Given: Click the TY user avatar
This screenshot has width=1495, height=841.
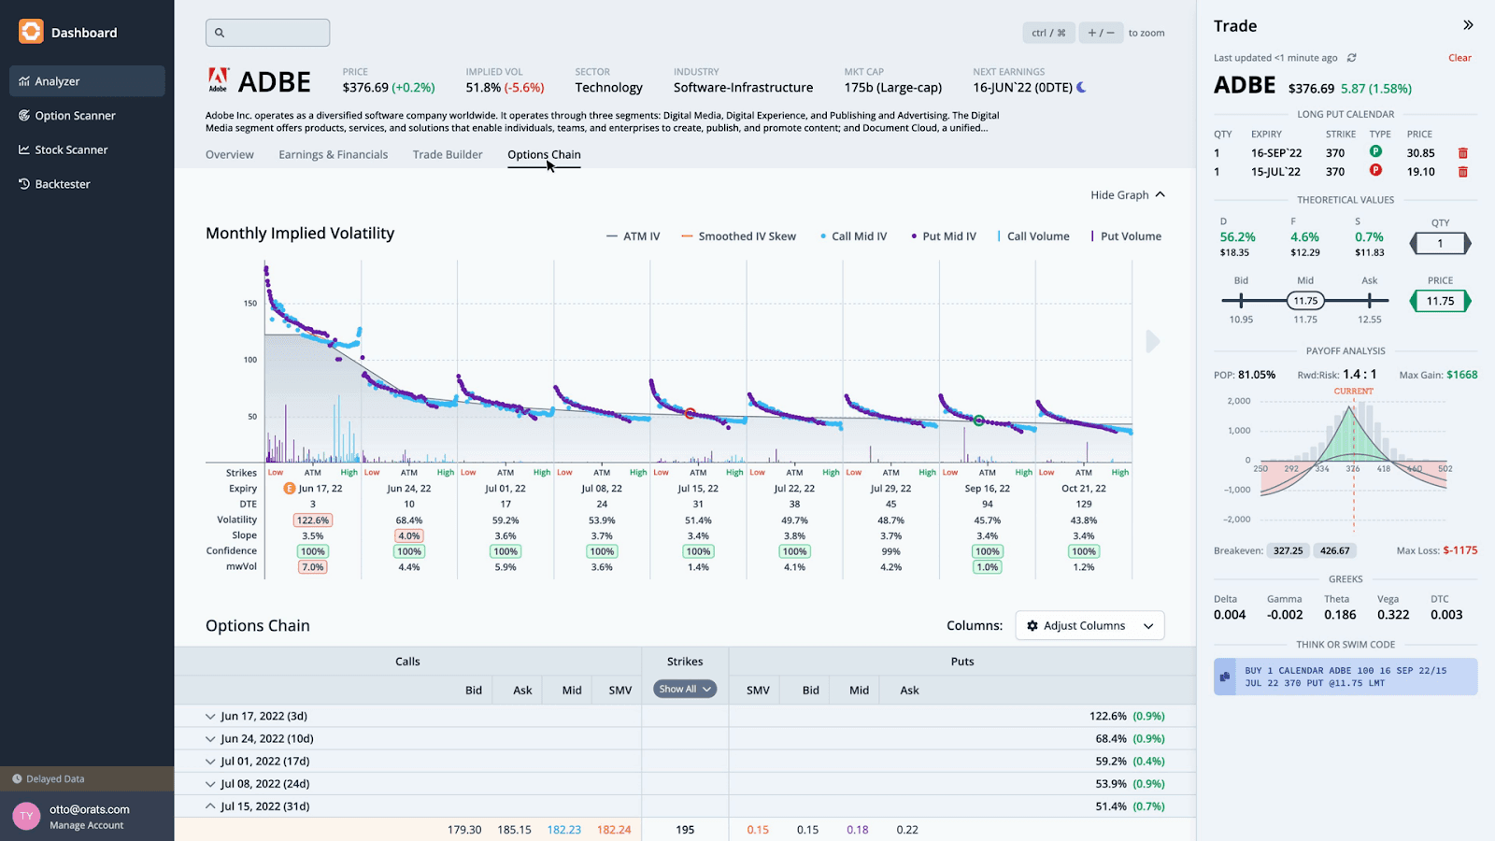Looking at the screenshot, I should [x=26, y=817].
